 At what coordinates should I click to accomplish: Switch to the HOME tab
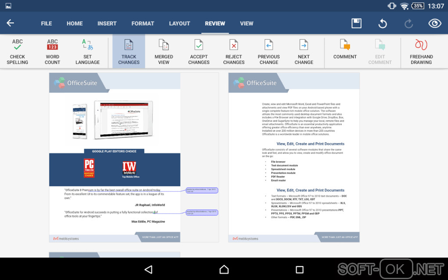(x=75, y=23)
